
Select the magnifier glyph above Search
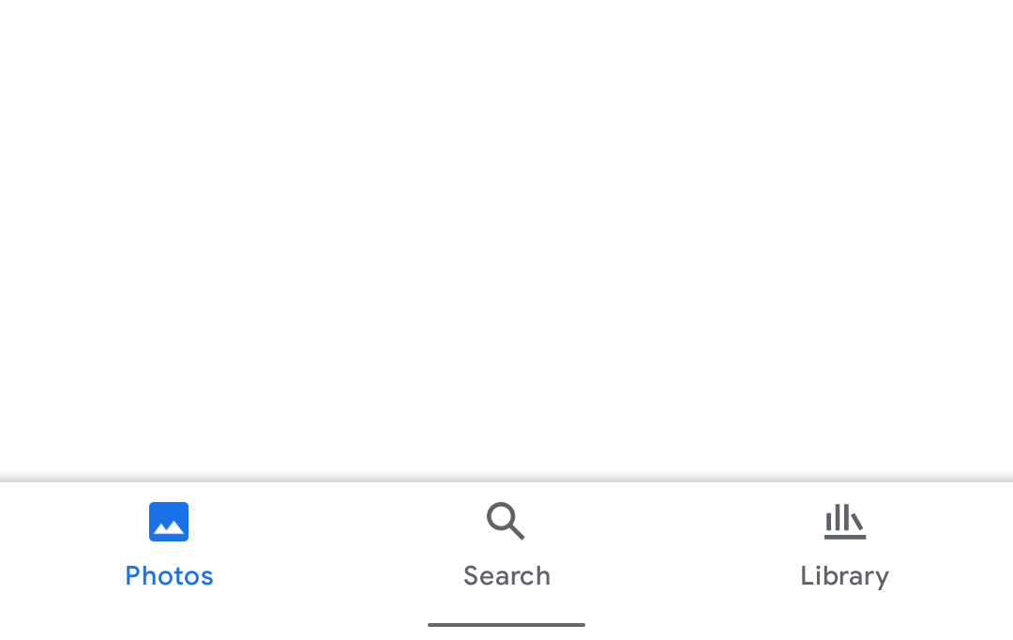click(506, 521)
